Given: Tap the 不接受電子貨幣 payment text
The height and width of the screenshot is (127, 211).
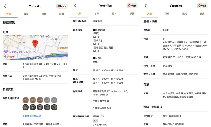Looking at the screenshot, I should (101, 101).
